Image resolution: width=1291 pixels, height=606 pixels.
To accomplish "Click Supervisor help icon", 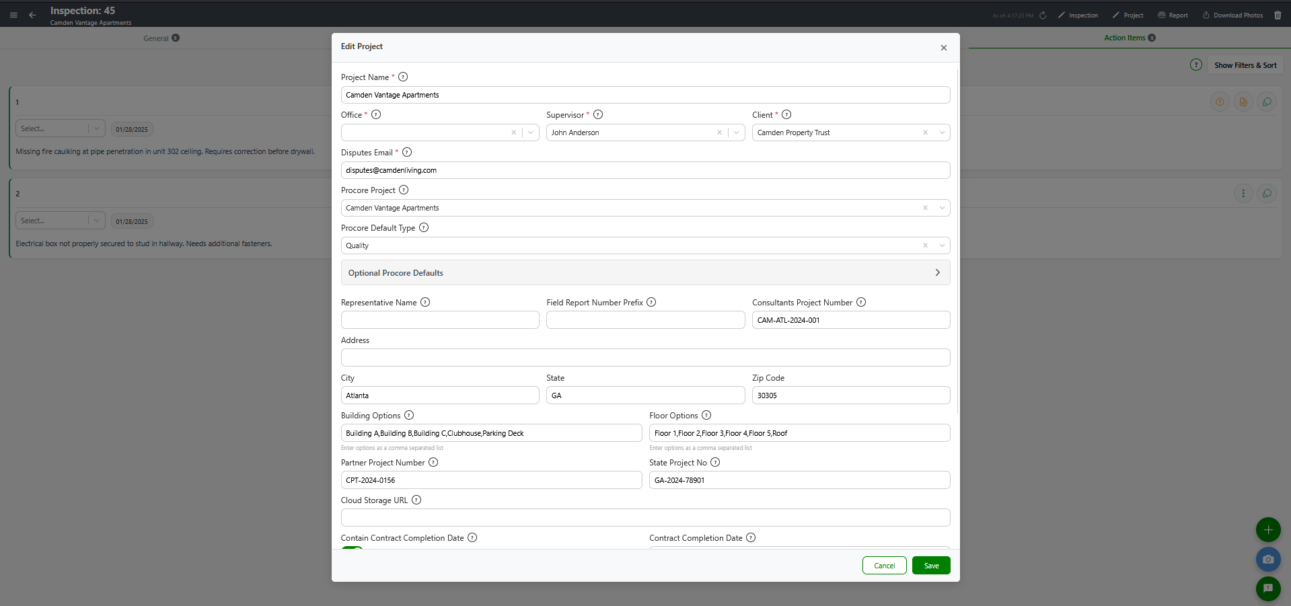I will pos(598,115).
